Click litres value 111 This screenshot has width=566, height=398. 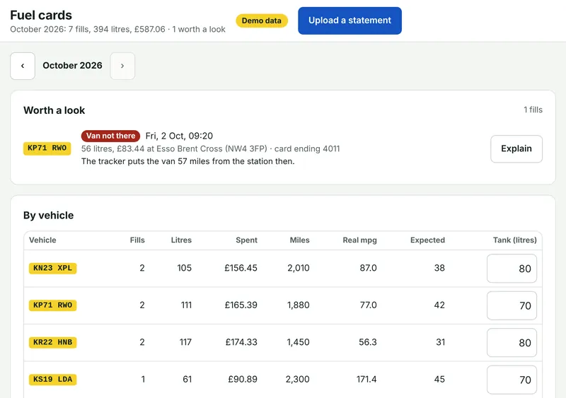[186, 305]
